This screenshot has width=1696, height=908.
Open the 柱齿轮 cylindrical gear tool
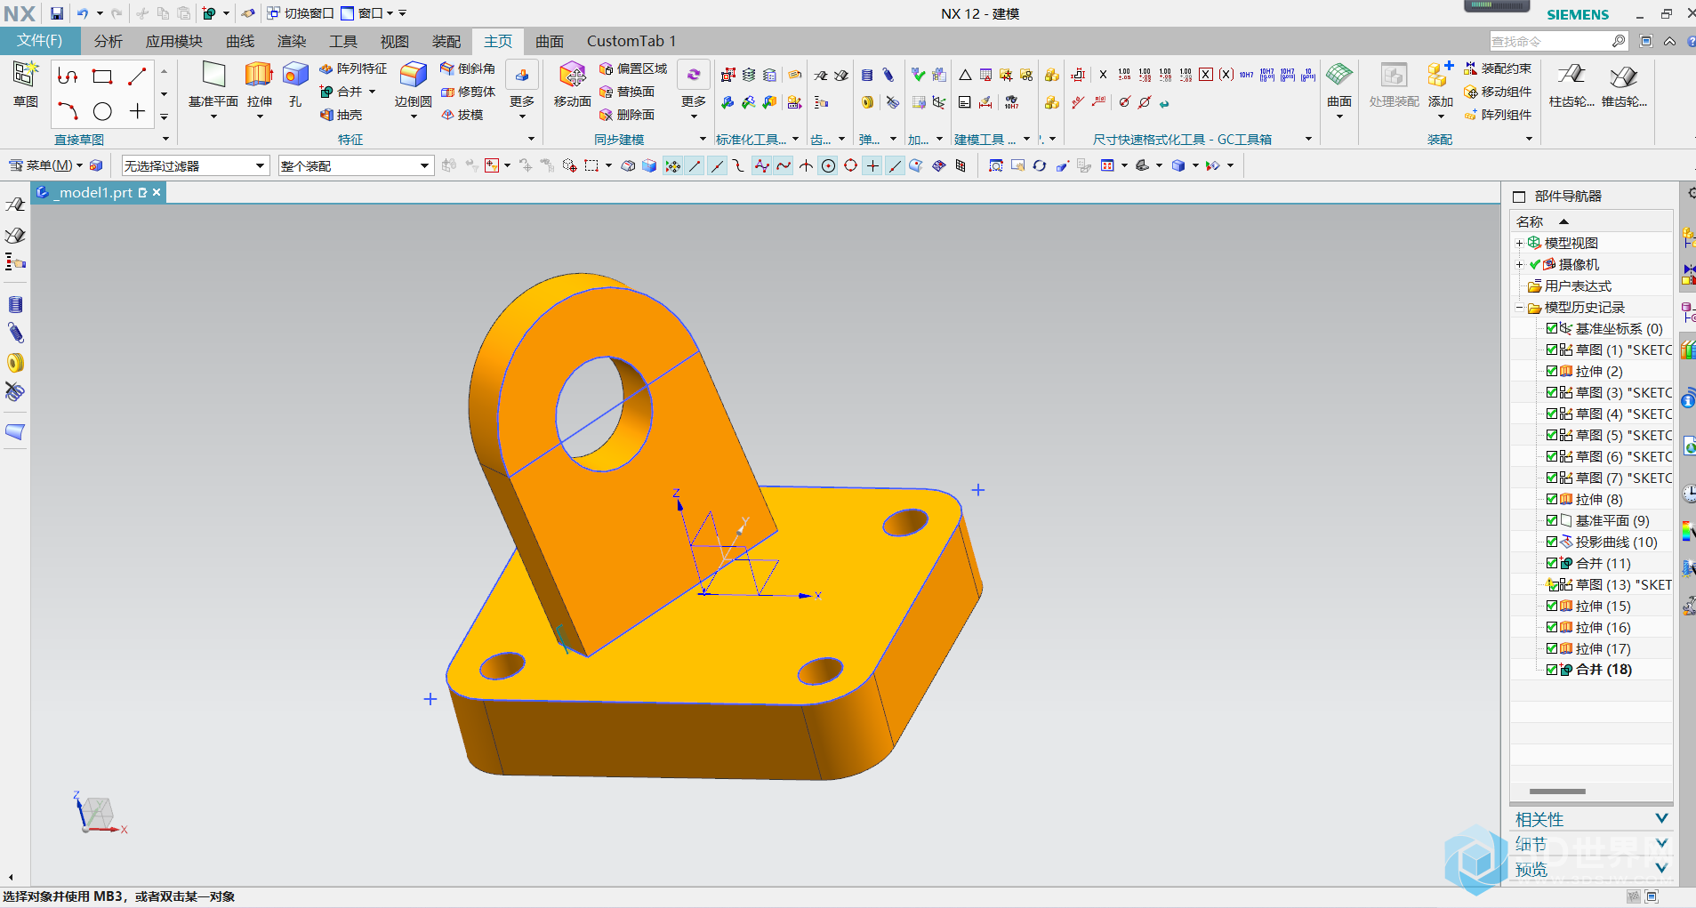[x=1571, y=84]
